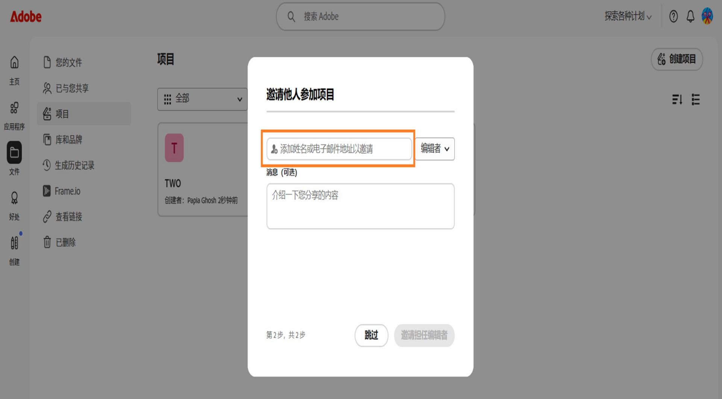This screenshot has width=722, height=399.
Task: Click the 第2步，共2步 step text
Action: tap(286, 335)
